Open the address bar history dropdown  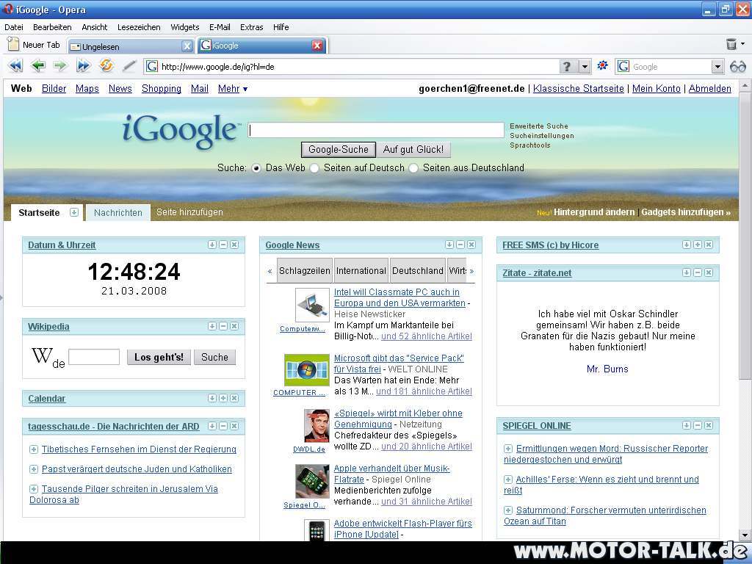click(585, 66)
